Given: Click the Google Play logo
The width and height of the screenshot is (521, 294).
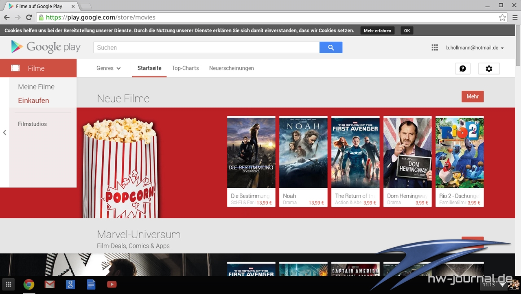Looking at the screenshot, I should coord(46,47).
